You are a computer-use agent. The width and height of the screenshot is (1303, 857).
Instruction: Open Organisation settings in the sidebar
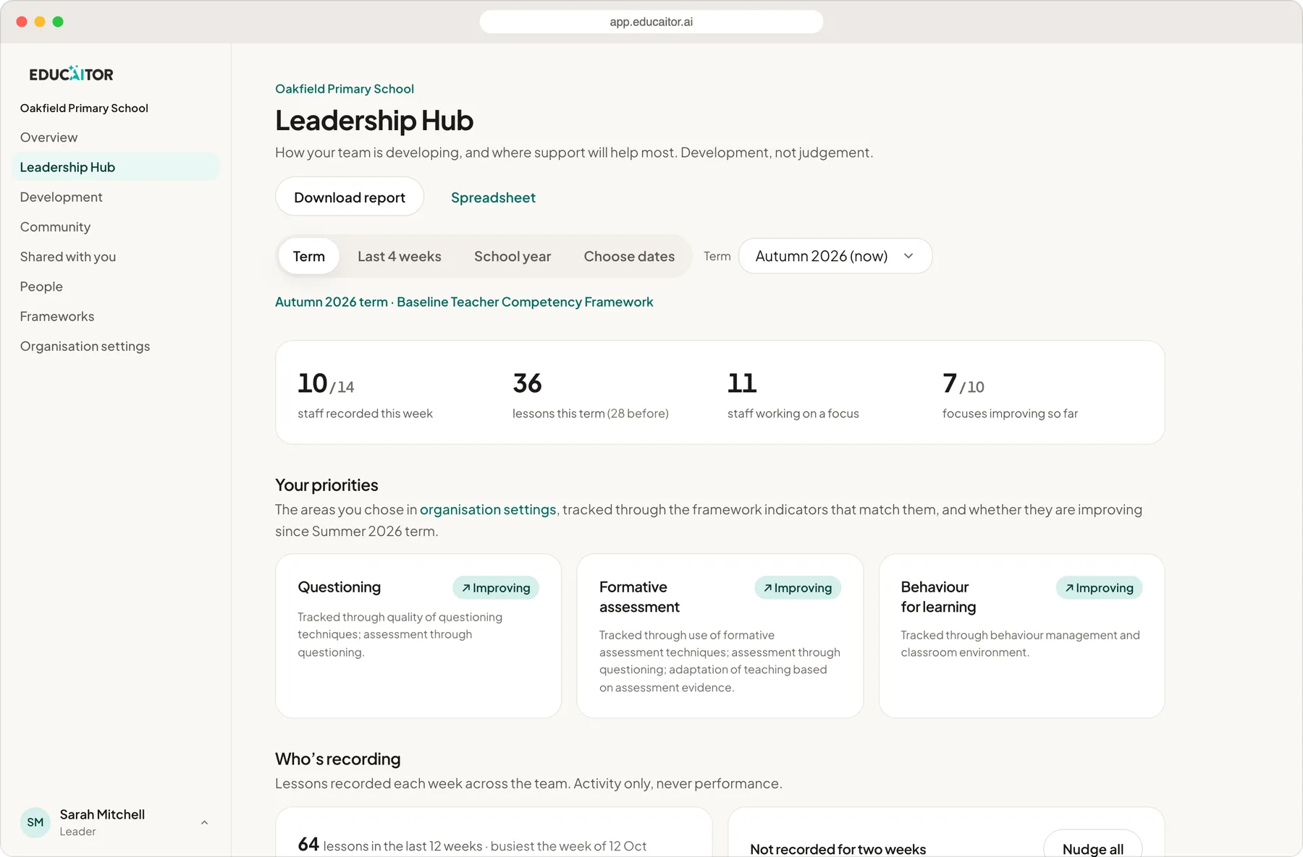coord(115,346)
